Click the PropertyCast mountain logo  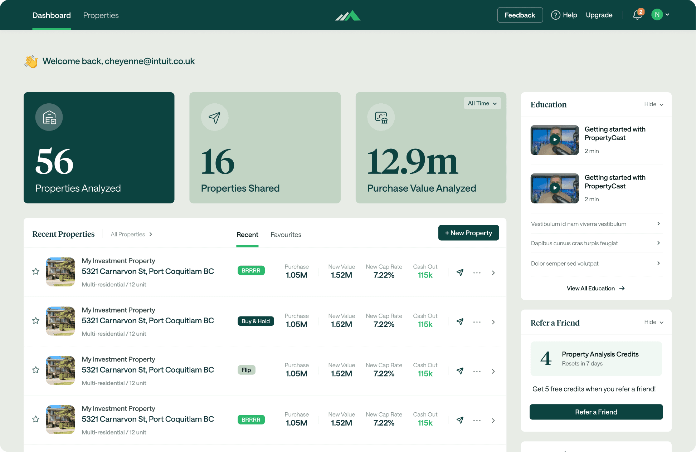coord(348,15)
